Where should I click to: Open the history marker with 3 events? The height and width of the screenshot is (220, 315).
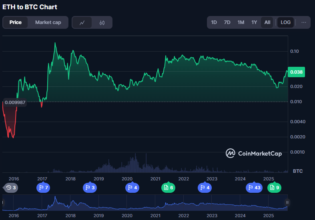click(x=11, y=188)
